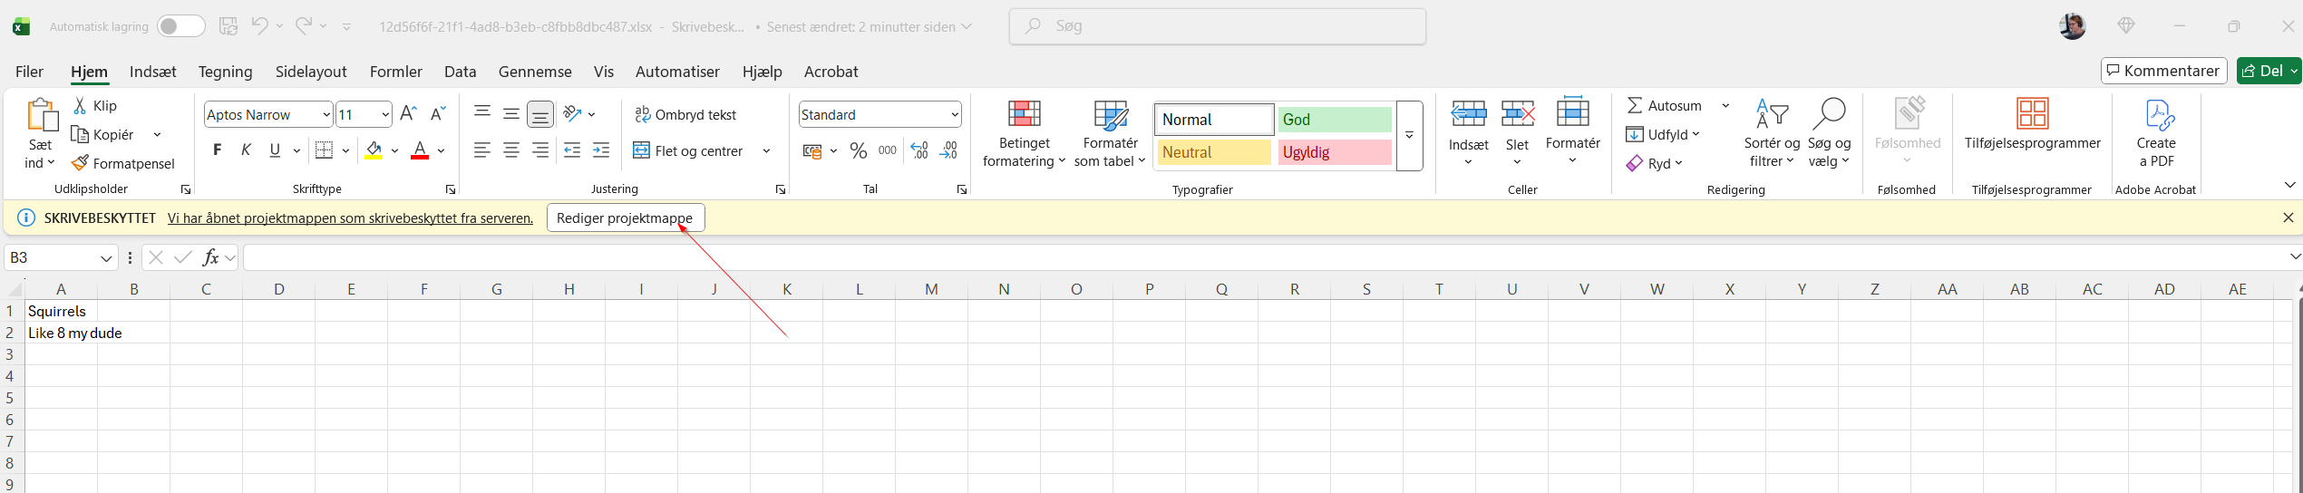Viewport: 2303px width, 493px height.
Task: Apply the God cell style
Action: point(1335,120)
